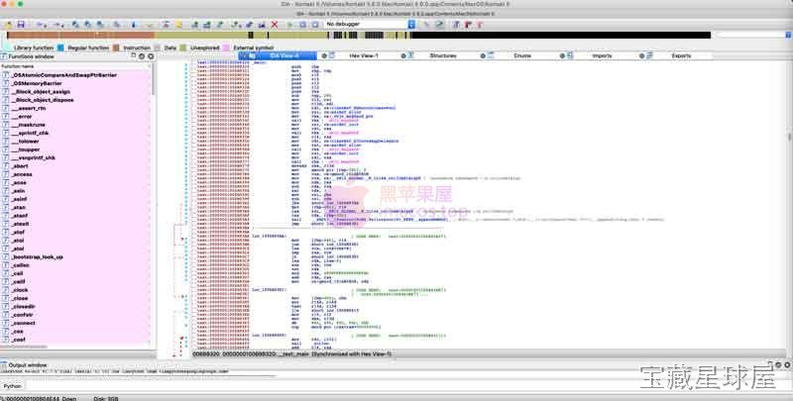The width and height of the screenshot is (793, 401).
Task: Select function __error in the list
Action: [x=22, y=117]
